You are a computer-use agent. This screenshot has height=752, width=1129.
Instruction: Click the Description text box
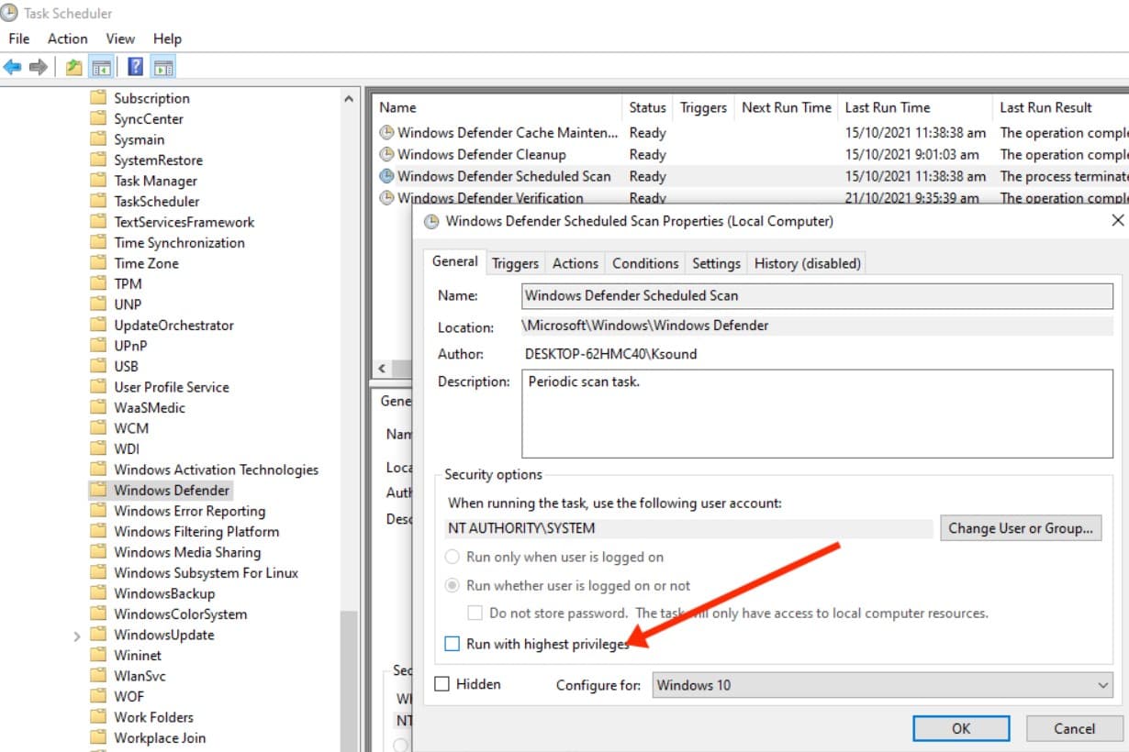pyautogui.click(x=817, y=414)
